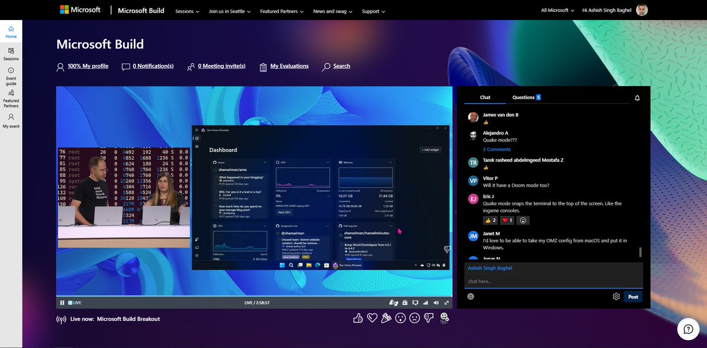Click James van den B's avatar
Screen dimensions: 707x348
[x=473, y=117]
